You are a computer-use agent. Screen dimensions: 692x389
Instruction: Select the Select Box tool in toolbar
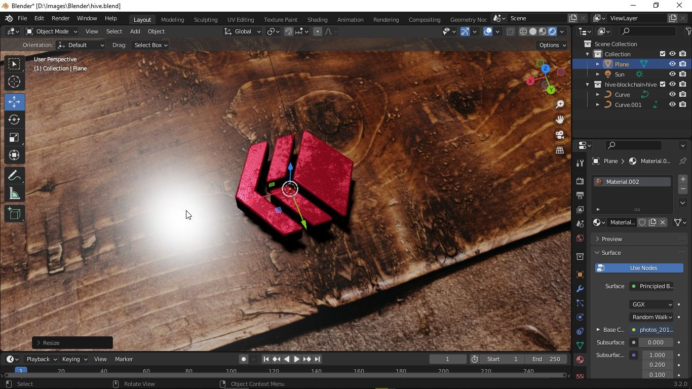pos(14,64)
